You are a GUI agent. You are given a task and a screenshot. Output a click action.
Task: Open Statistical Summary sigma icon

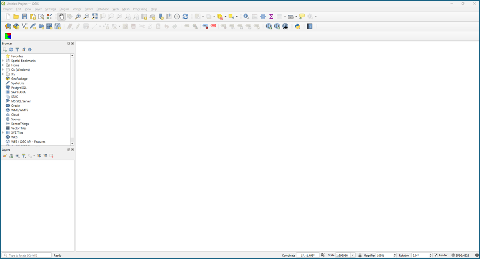271,17
